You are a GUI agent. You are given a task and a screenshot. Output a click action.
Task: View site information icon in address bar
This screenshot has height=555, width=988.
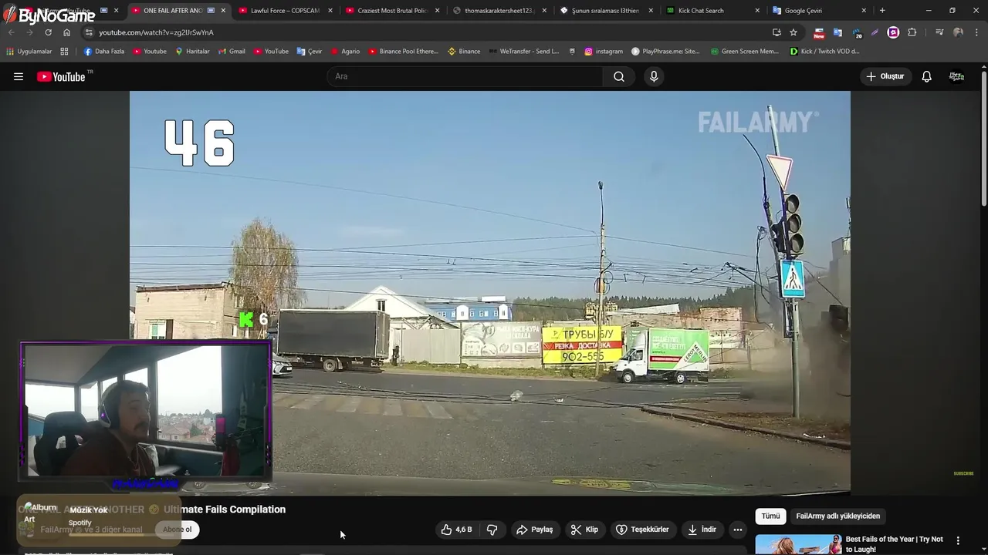pyautogui.click(x=89, y=32)
